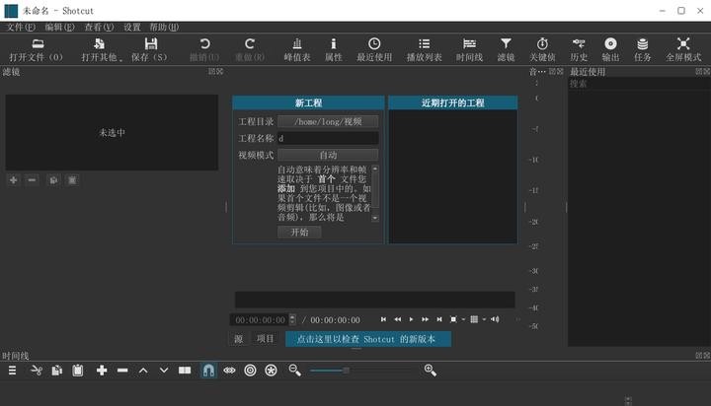This screenshot has width=711, height=406.
Task: Enter 全屏模式 fullscreen from toolbar
Action: point(682,48)
